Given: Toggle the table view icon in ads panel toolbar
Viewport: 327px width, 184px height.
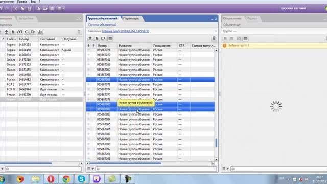Looking at the screenshot, I should (245, 39).
